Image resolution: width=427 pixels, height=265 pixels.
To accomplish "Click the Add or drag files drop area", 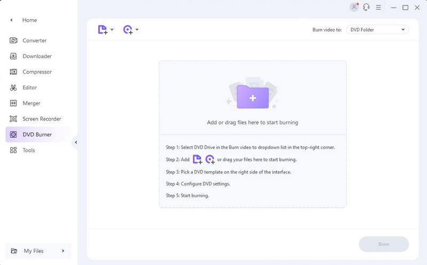I will tap(252, 98).
